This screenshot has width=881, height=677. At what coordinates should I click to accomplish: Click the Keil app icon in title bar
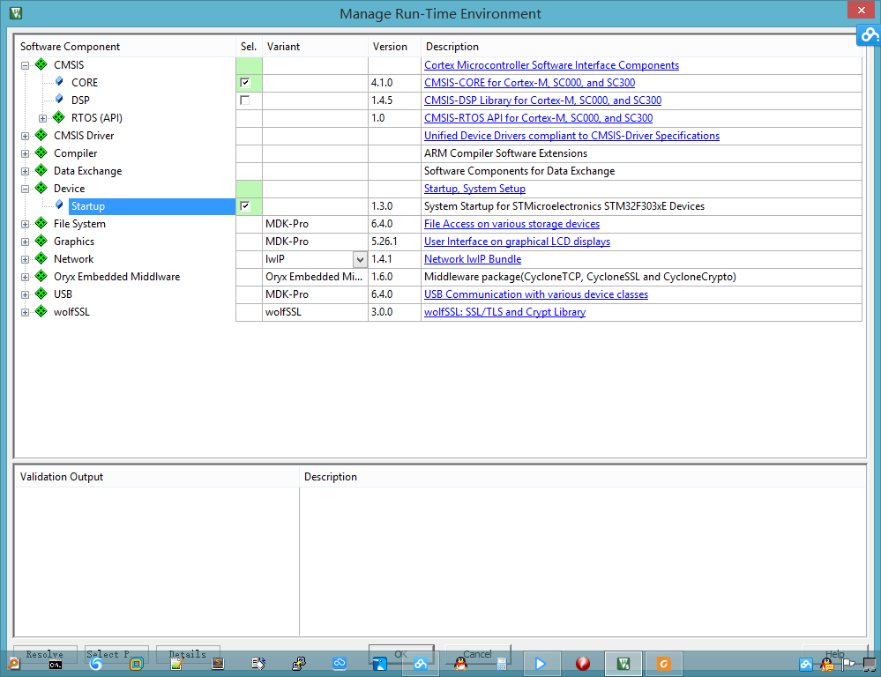pos(16,13)
